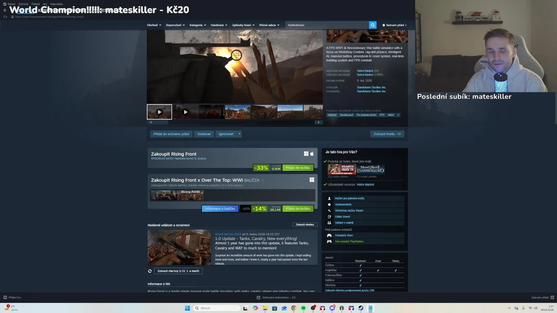Image resolution: width=557 pixels, height=313 pixels.
Task: Click the PlayStation controller gamepad icon
Action: pos(329,241)
